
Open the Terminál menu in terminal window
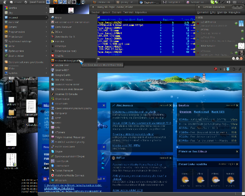(x=128, y=12)
